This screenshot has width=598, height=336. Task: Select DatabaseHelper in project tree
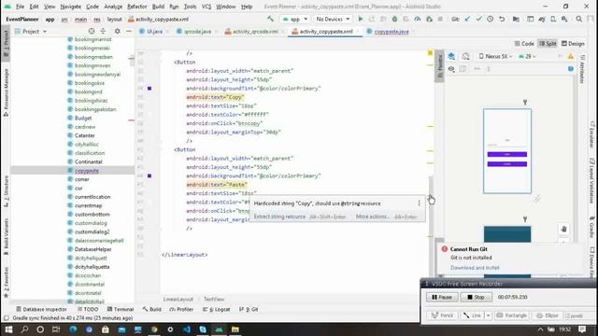click(x=93, y=249)
